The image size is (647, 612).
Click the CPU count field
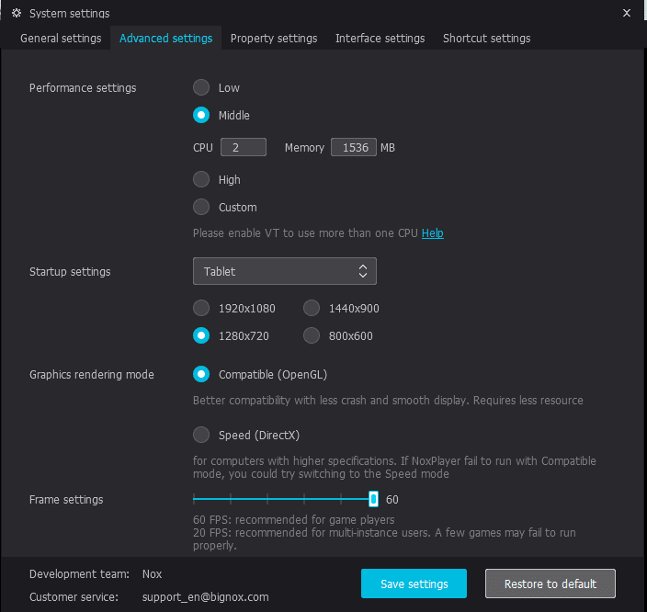tap(244, 147)
